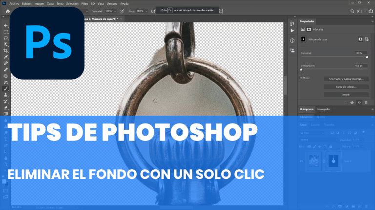Click the Home icon in options bar

pyautogui.click(x=8, y=11)
